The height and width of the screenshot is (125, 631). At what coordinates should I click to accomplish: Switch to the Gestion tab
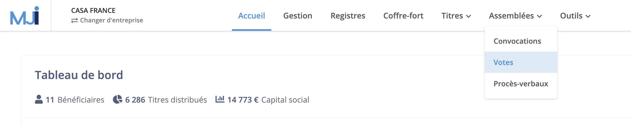pos(298,16)
